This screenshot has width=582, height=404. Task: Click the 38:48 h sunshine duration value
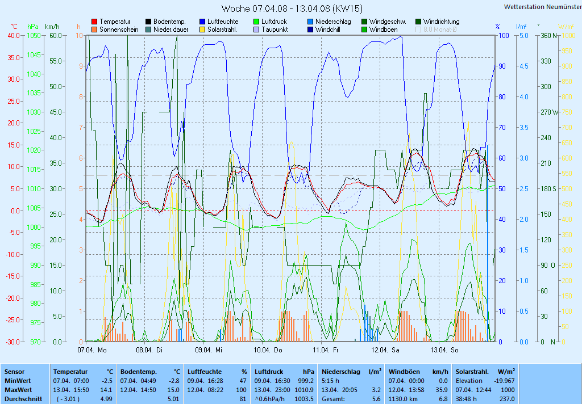click(x=466, y=399)
